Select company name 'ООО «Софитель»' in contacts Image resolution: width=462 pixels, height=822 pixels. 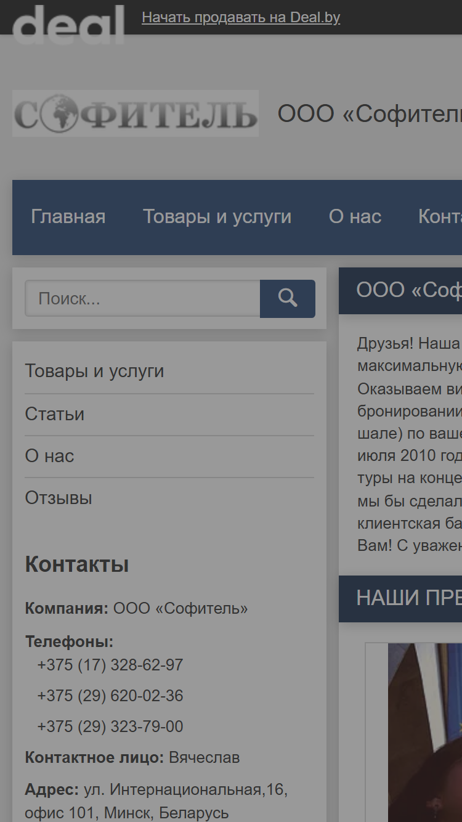(x=180, y=609)
